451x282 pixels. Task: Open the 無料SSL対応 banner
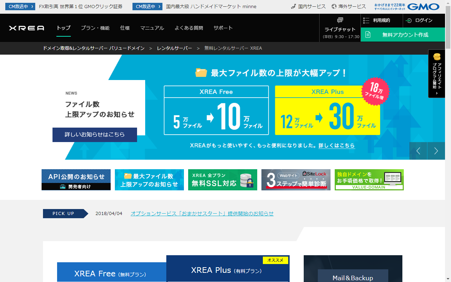[223, 180]
